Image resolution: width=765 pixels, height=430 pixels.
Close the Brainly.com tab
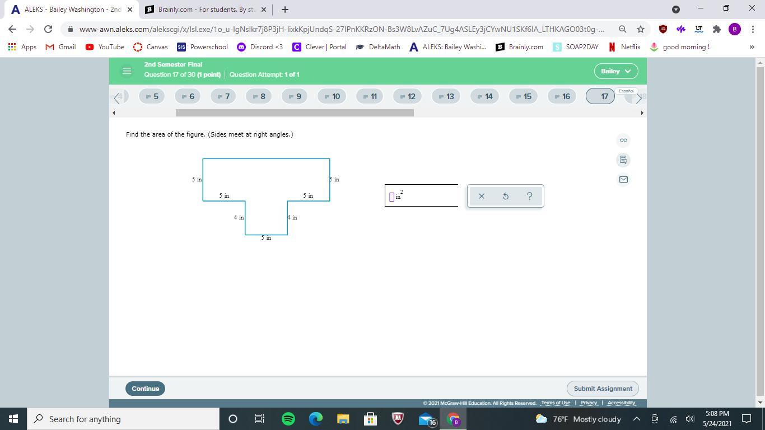pyautogui.click(x=264, y=10)
